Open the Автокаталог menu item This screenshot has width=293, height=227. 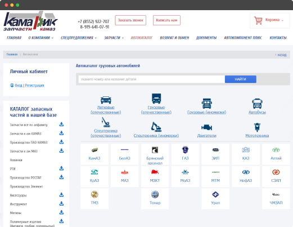coord(142,38)
